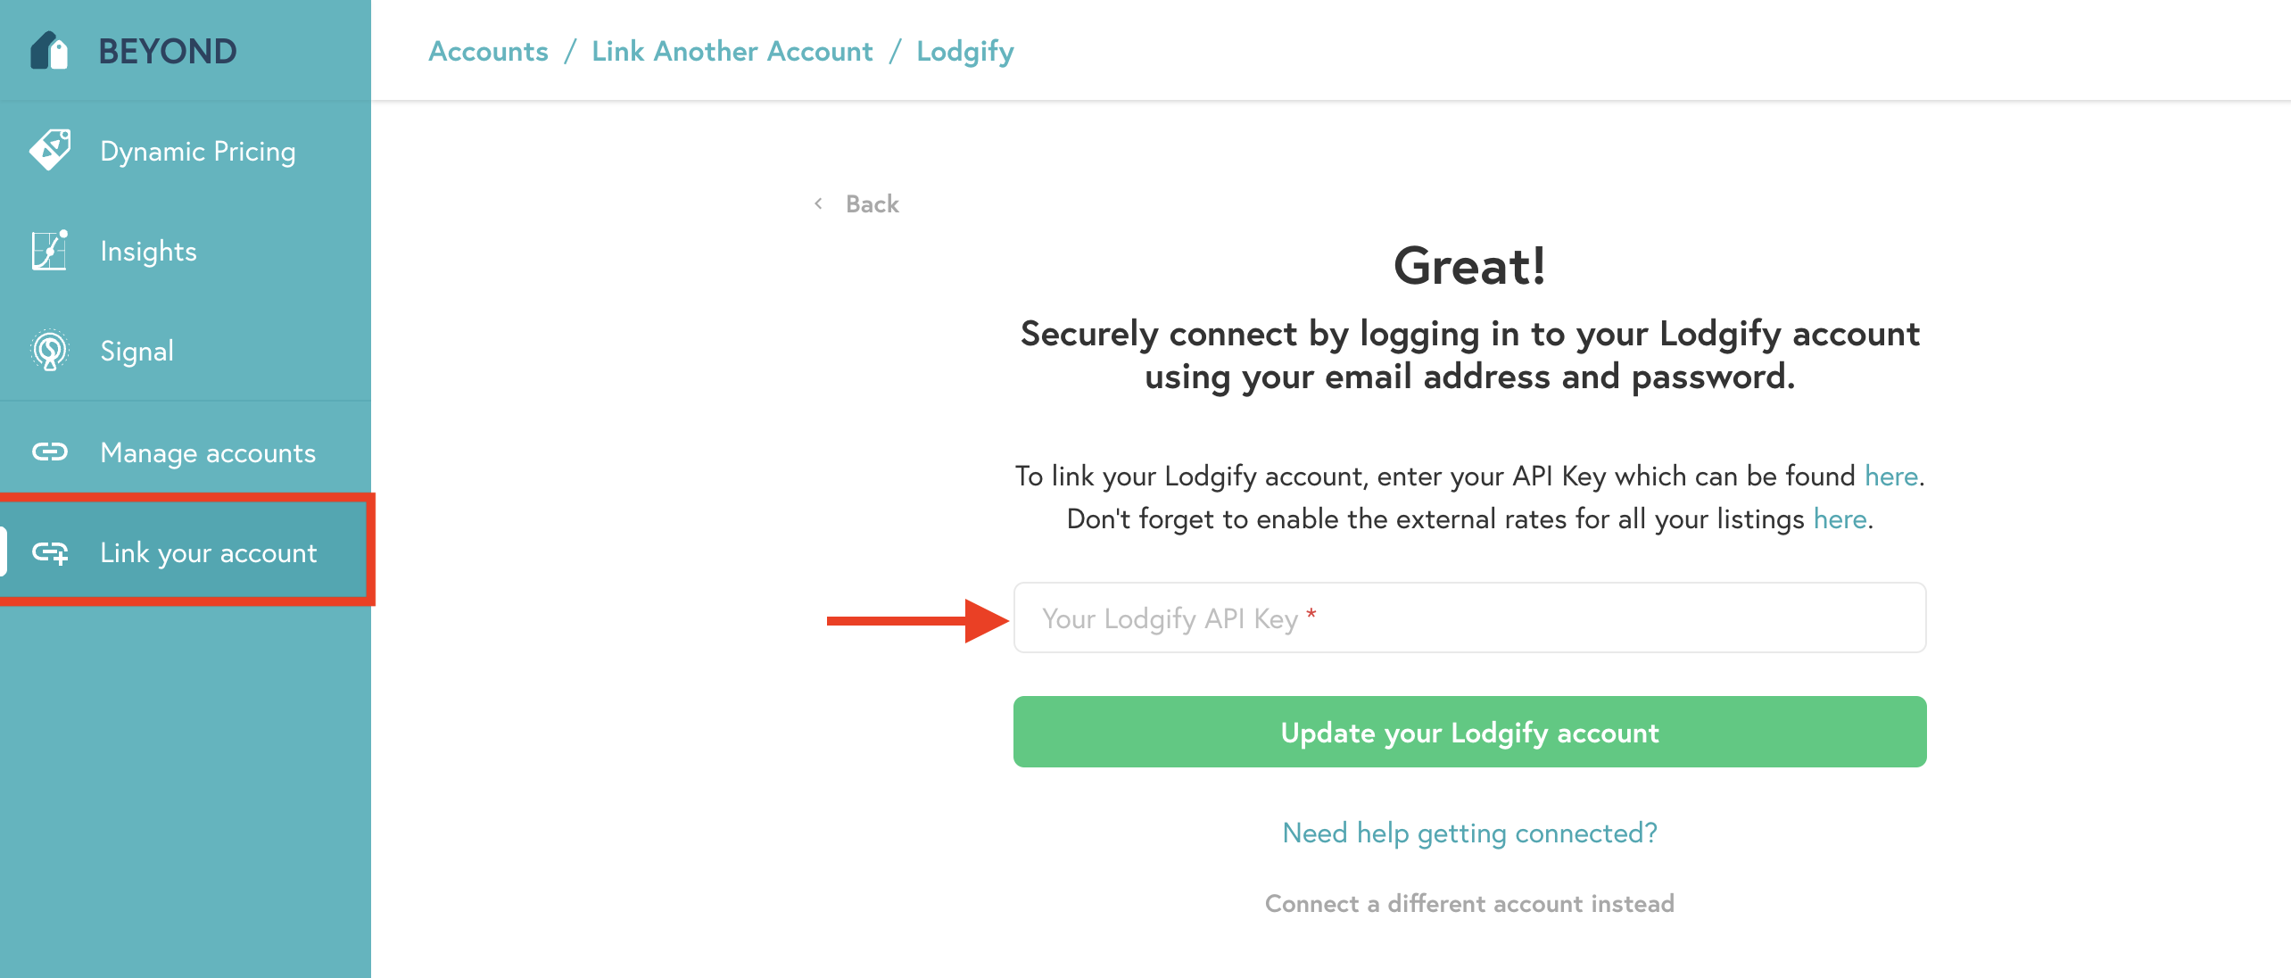Click Need help getting connected link
The height and width of the screenshot is (978, 2291).
[1468, 833]
